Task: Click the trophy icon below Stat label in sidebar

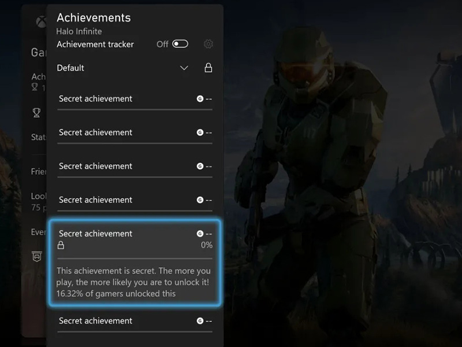Action: (x=36, y=113)
